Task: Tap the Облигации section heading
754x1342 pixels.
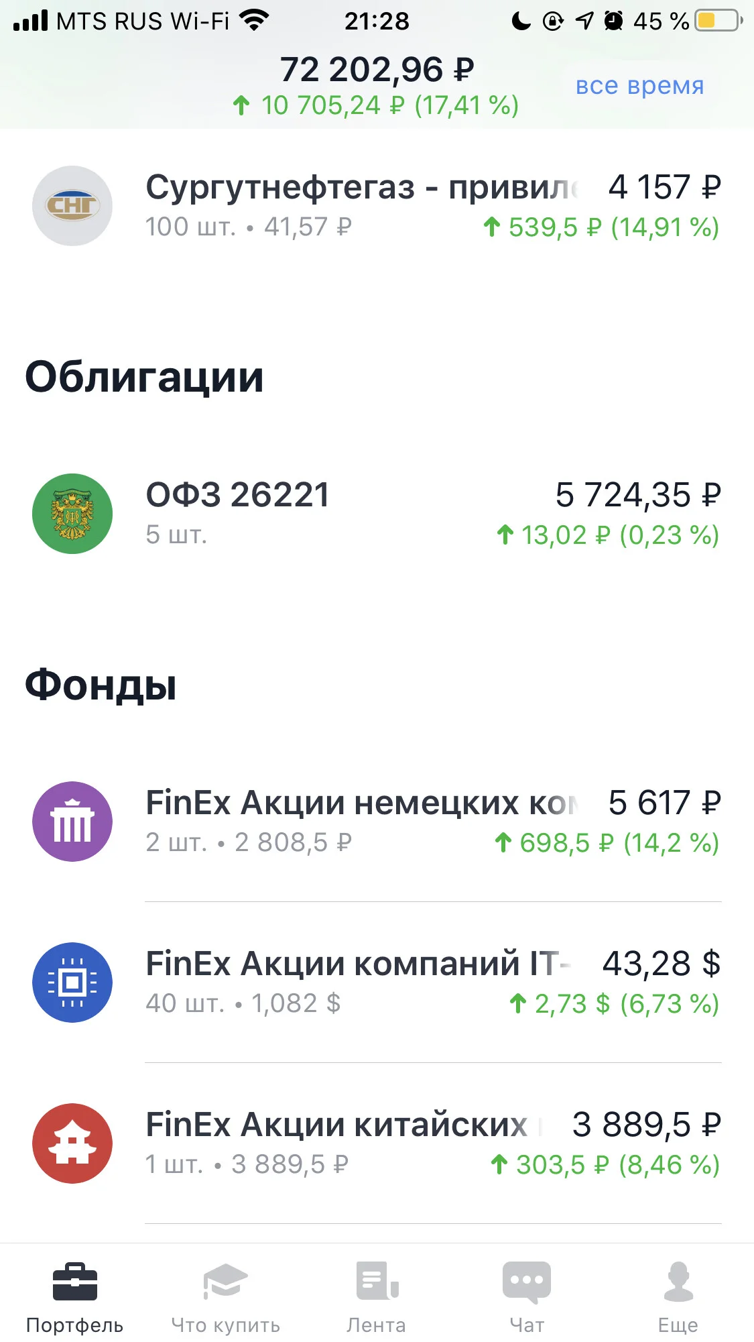Action: (x=144, y=378)
